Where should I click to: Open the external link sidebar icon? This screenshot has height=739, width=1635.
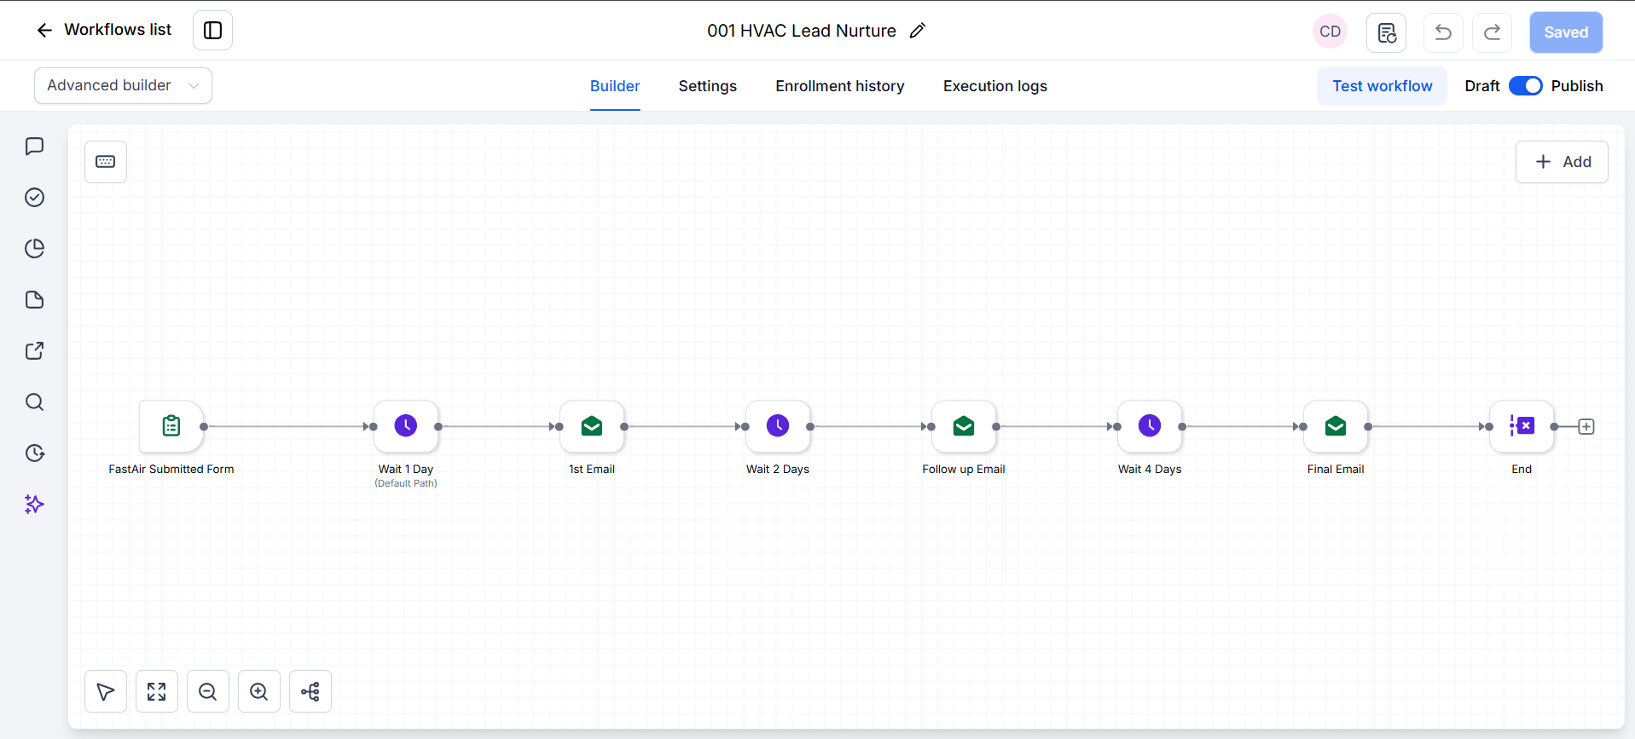pos(34,351)
